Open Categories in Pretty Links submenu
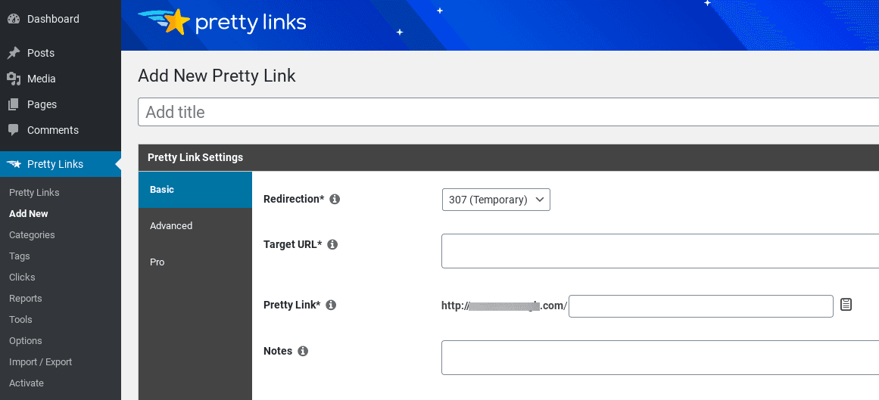 click(32, 234)
